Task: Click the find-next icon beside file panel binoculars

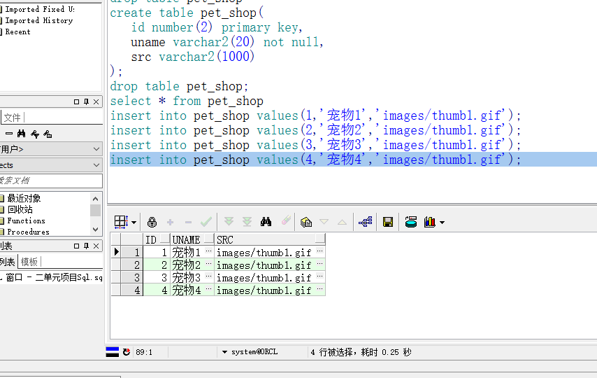Action: [x=35, y=134]
